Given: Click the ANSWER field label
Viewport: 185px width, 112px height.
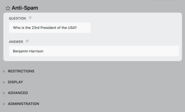Looking at the screenshot, I should pos(16,42).
